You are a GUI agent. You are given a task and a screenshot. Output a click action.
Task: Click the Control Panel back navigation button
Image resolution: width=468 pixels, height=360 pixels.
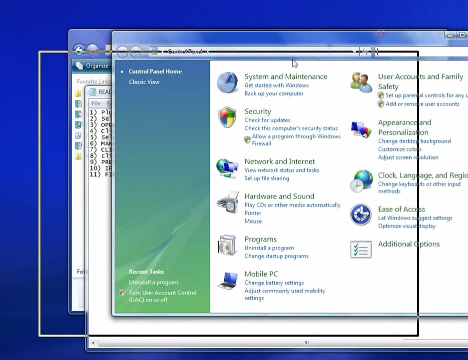[122, 51]
